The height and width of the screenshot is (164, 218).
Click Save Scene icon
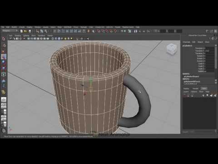(30, 31)
